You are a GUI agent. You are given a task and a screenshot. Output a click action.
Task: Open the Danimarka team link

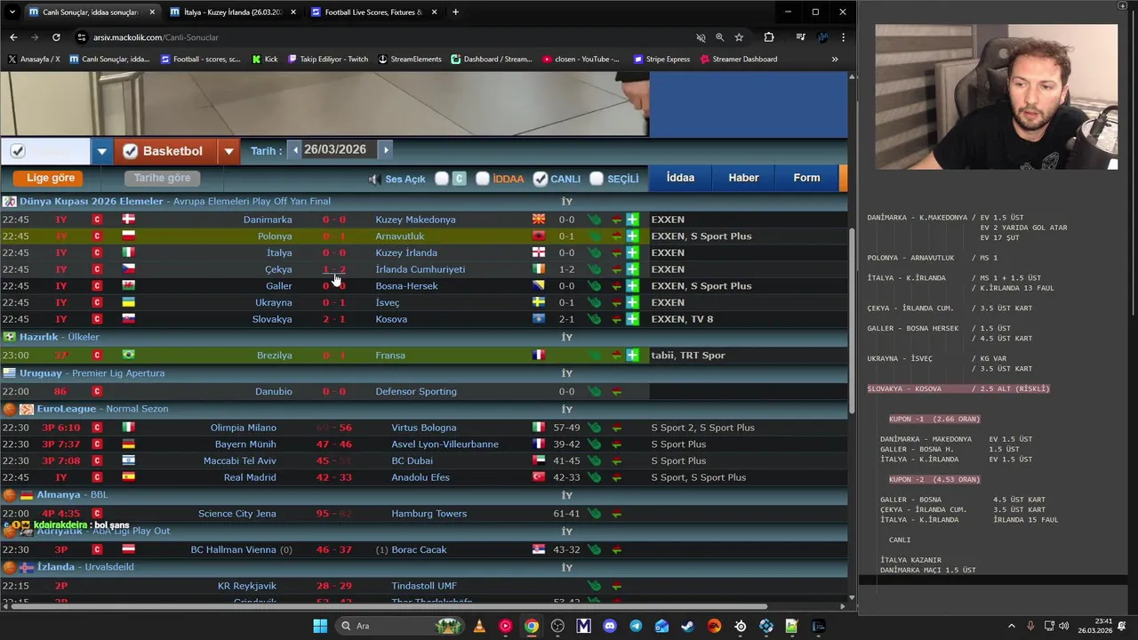(x=268, y=220)
